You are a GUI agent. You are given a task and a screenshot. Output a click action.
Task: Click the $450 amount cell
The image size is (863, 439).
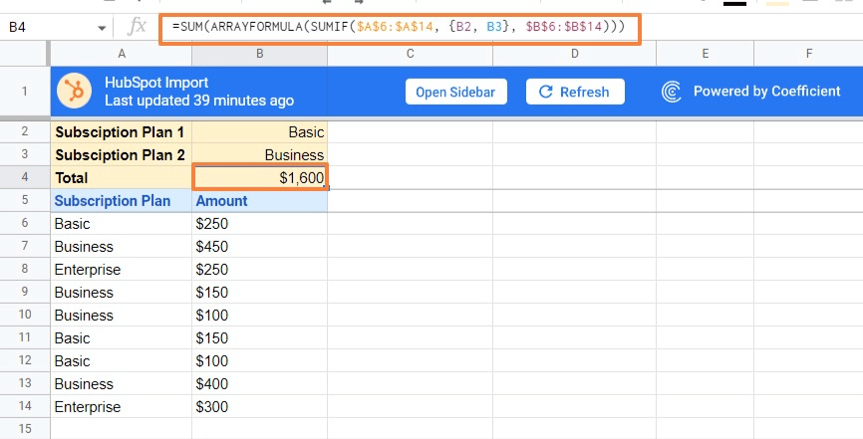[260, 247]
